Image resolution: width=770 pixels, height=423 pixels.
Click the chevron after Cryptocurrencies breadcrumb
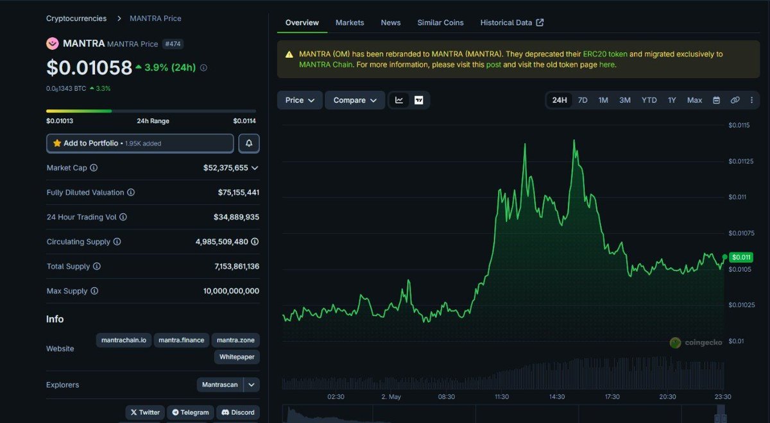pyautogui.click(x=119, y=19)
